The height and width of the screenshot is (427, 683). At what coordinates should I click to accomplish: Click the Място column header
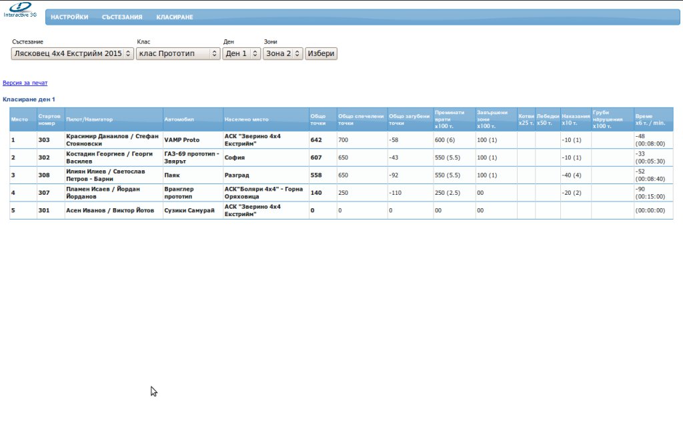19,119
